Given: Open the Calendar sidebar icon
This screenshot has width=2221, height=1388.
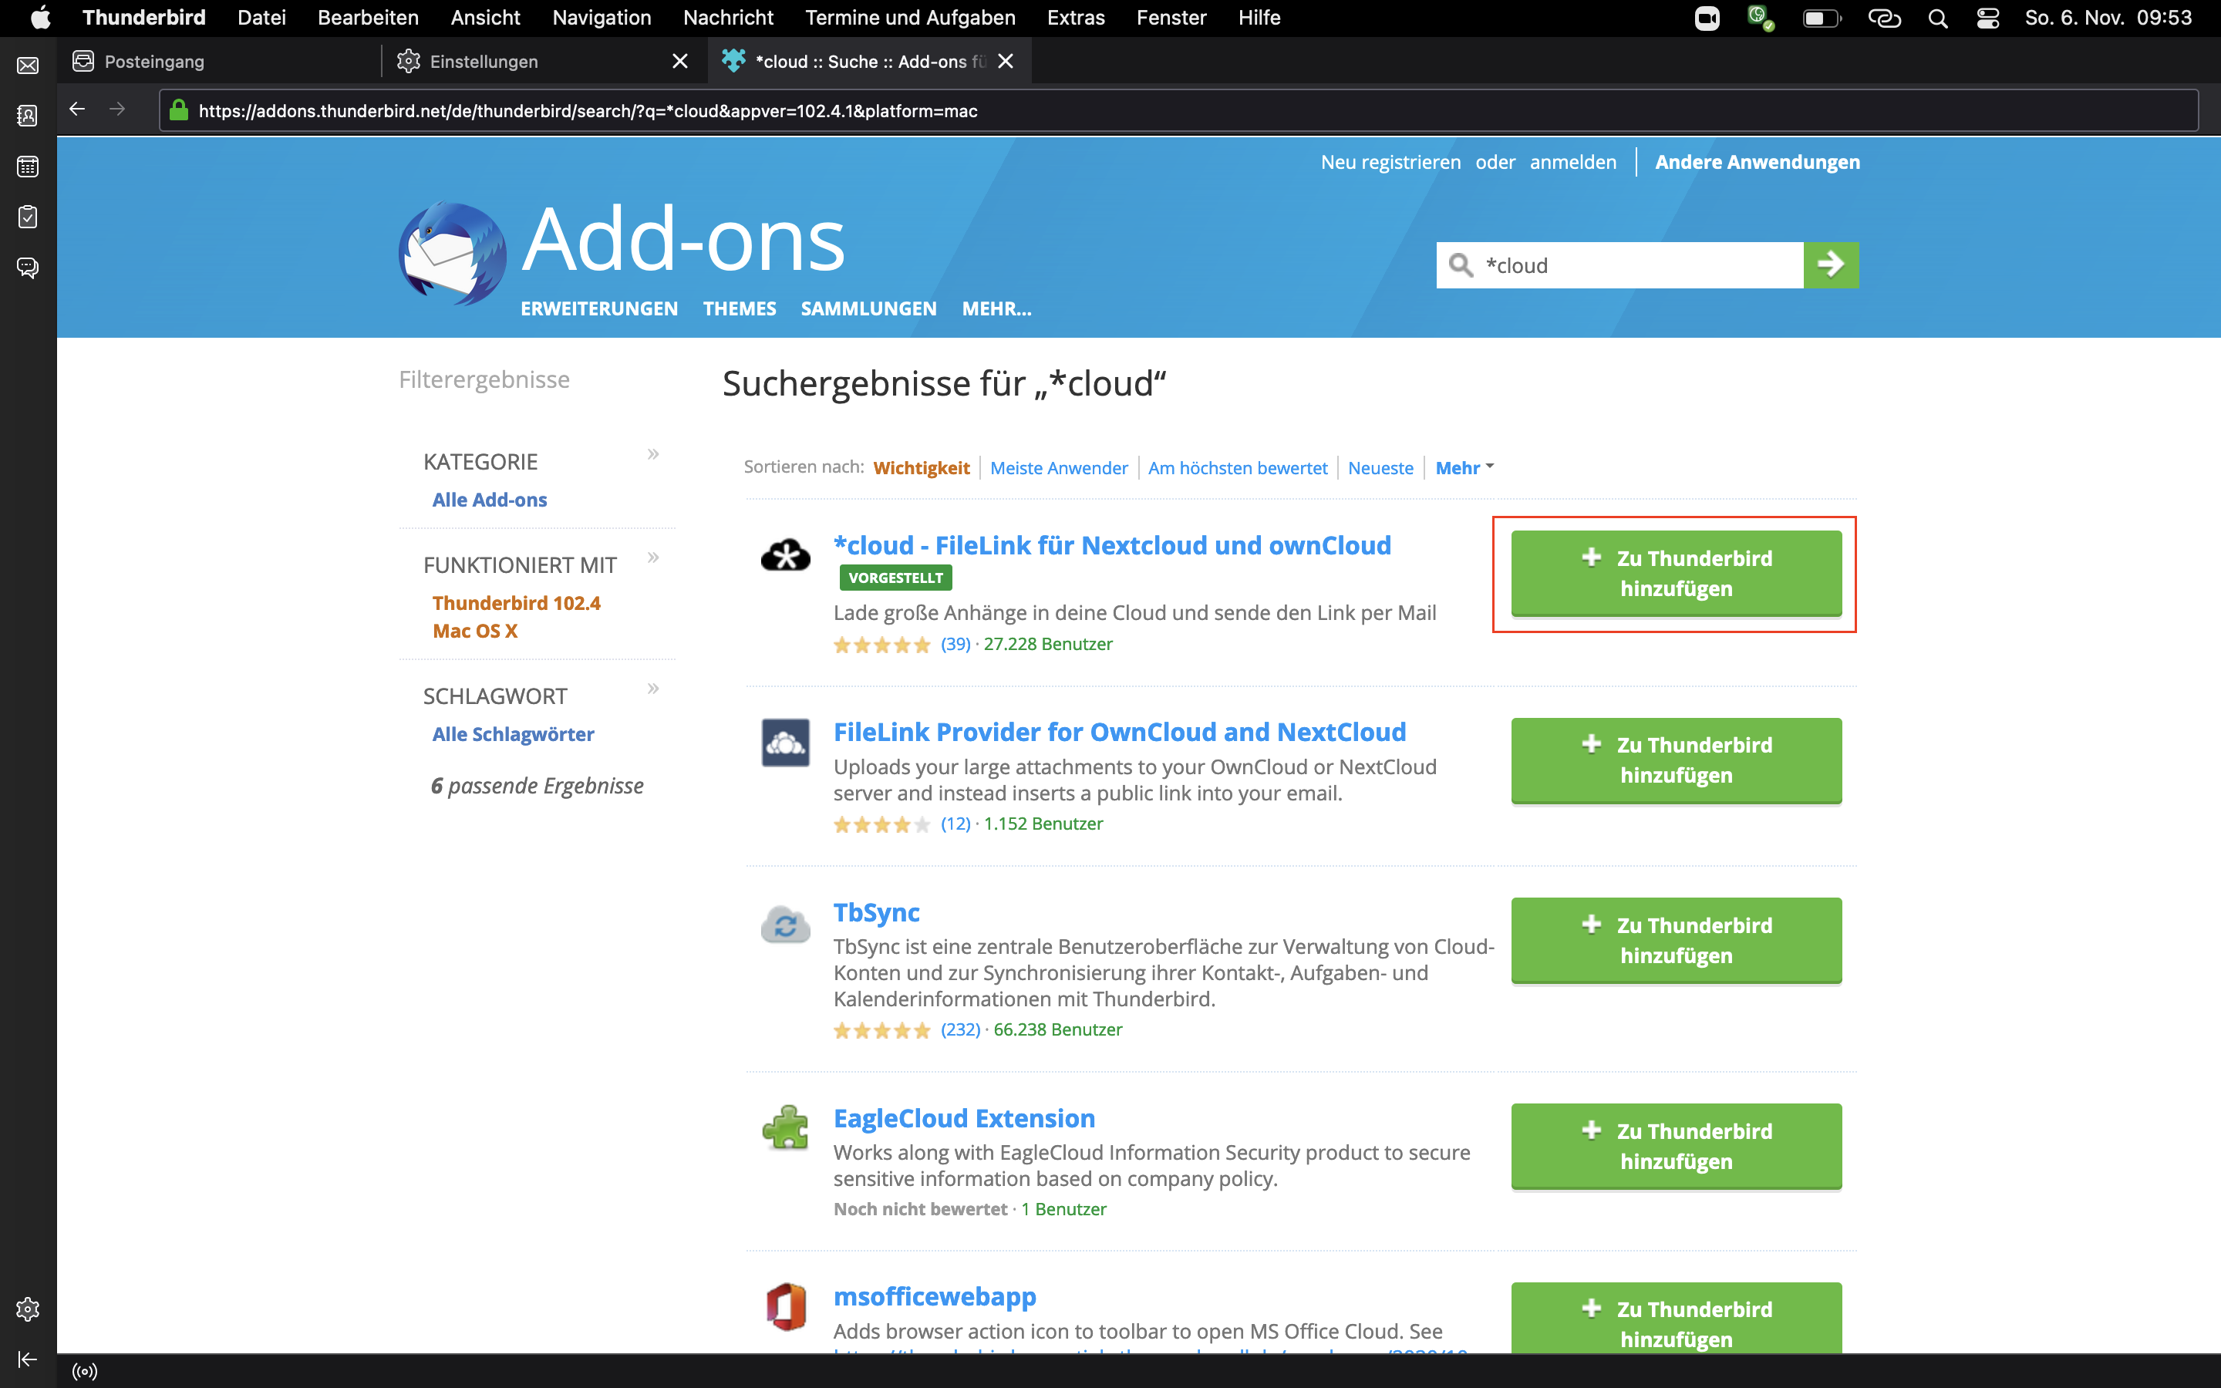Looking at the screenshot, I should (28, 166).
